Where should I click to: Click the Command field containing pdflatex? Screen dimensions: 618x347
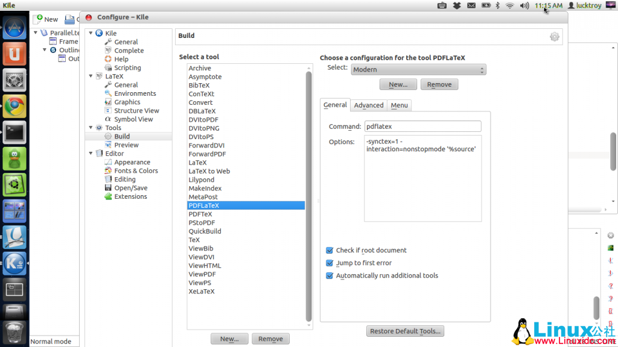tap(422, 126)
